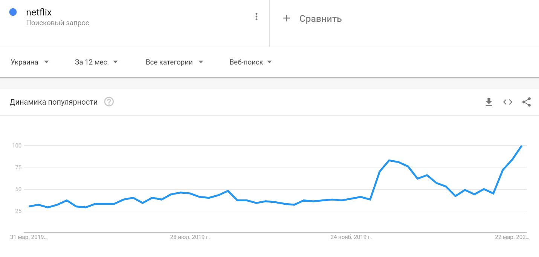Open the За 12 мес. time range dropdown
539x257 pixels.
(x=96, y=62)
